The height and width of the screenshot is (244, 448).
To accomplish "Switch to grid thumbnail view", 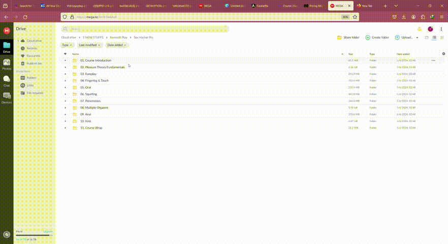I will [x=442, y=38].
